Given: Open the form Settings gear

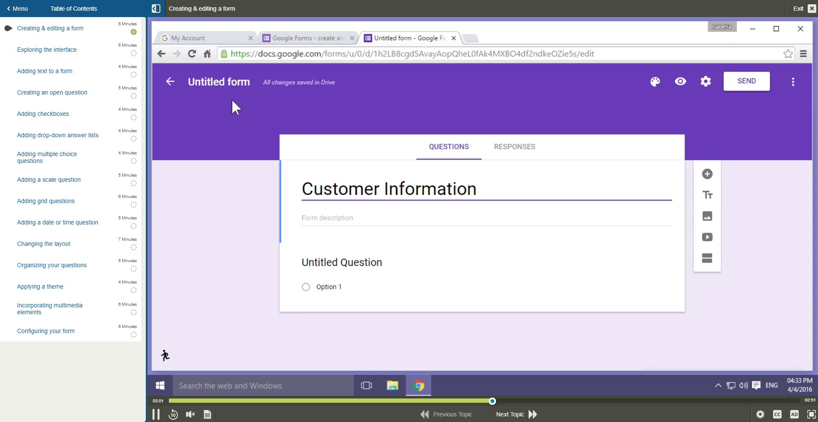Looking at the screenshot, I should tap(706, 82).
